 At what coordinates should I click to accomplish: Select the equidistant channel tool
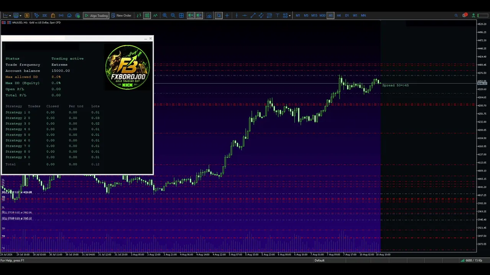[261, 15]
